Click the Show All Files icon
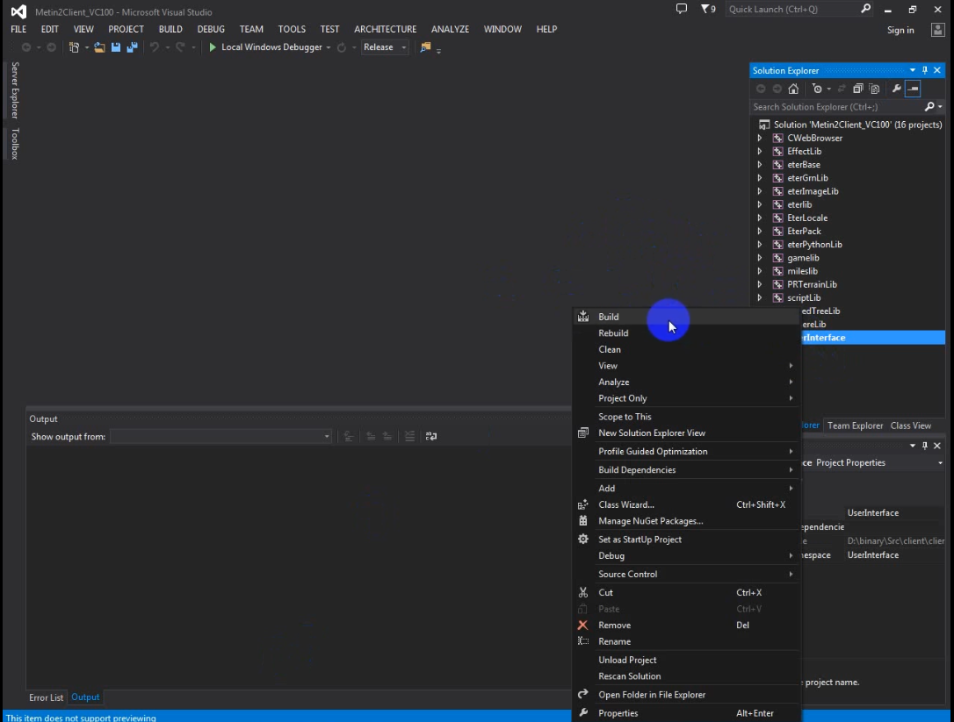Screen dimensions: 954x722 click(x=874, y=89)
